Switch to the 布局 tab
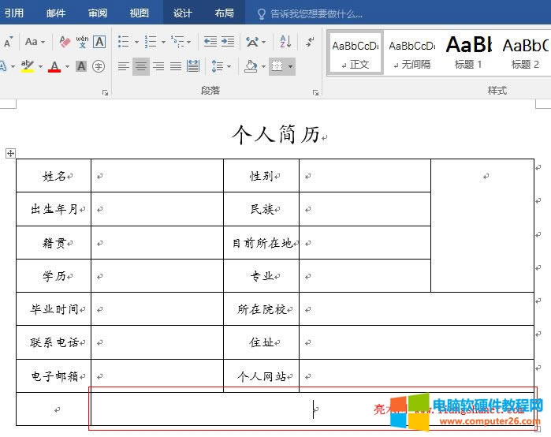Screen dimensions: 551x437 tap(224, 13)
